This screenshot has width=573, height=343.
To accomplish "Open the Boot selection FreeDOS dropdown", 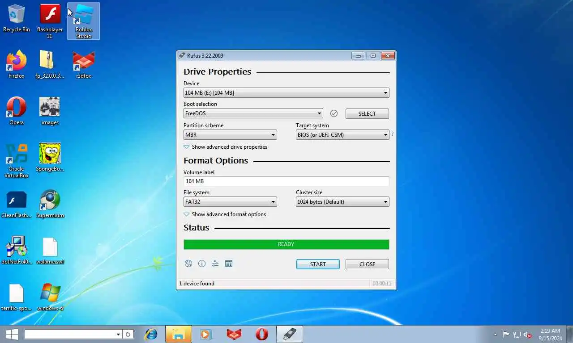I will click(253, 113).
